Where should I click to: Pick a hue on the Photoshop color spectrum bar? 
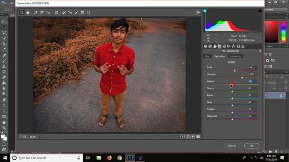(x=284, y=32)
